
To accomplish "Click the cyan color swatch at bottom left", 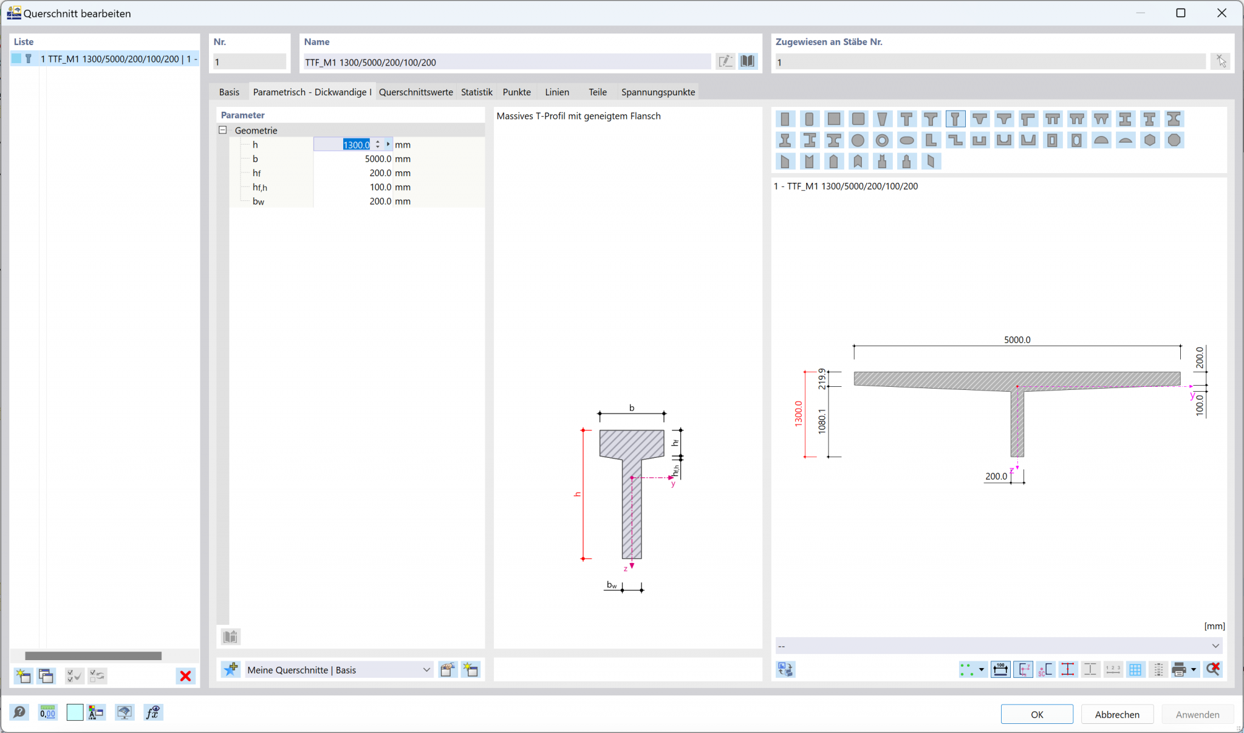I will click(75, 712).
